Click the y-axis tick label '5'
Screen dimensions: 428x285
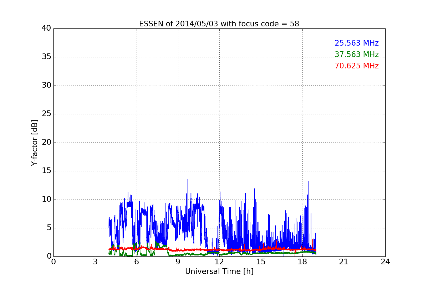tap(49, 228)
